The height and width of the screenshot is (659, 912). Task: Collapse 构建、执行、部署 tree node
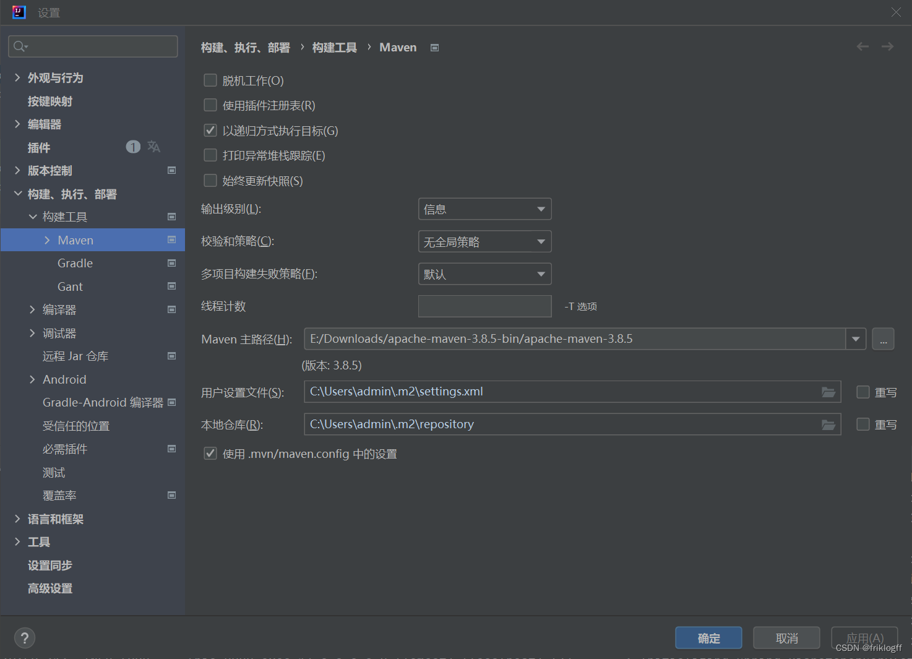(17, 194)
